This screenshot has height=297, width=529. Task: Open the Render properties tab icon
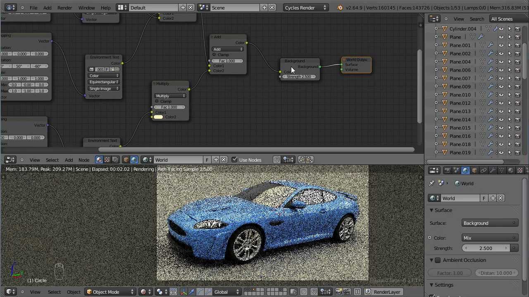click(447, 170)
